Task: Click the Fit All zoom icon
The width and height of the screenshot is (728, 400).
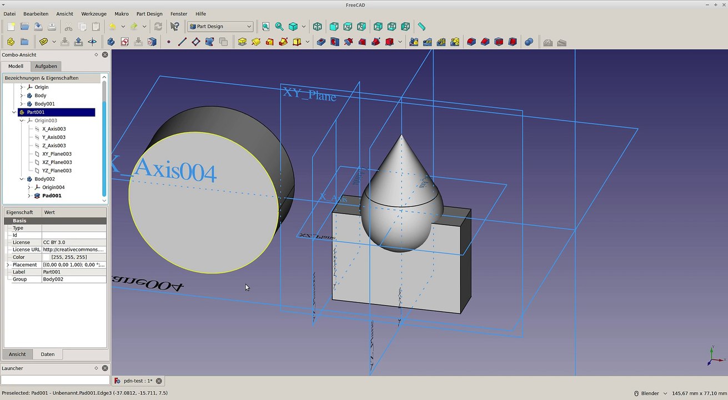Action: click(x=265, y=26)
